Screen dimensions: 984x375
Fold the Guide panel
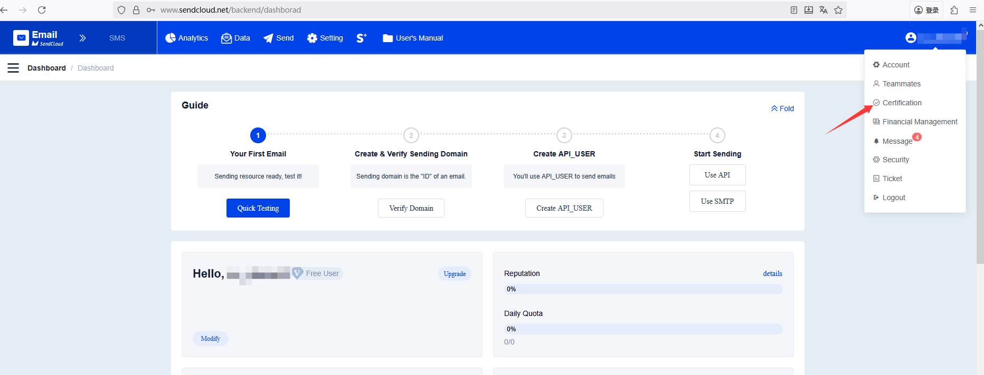[x=782, y=108]
